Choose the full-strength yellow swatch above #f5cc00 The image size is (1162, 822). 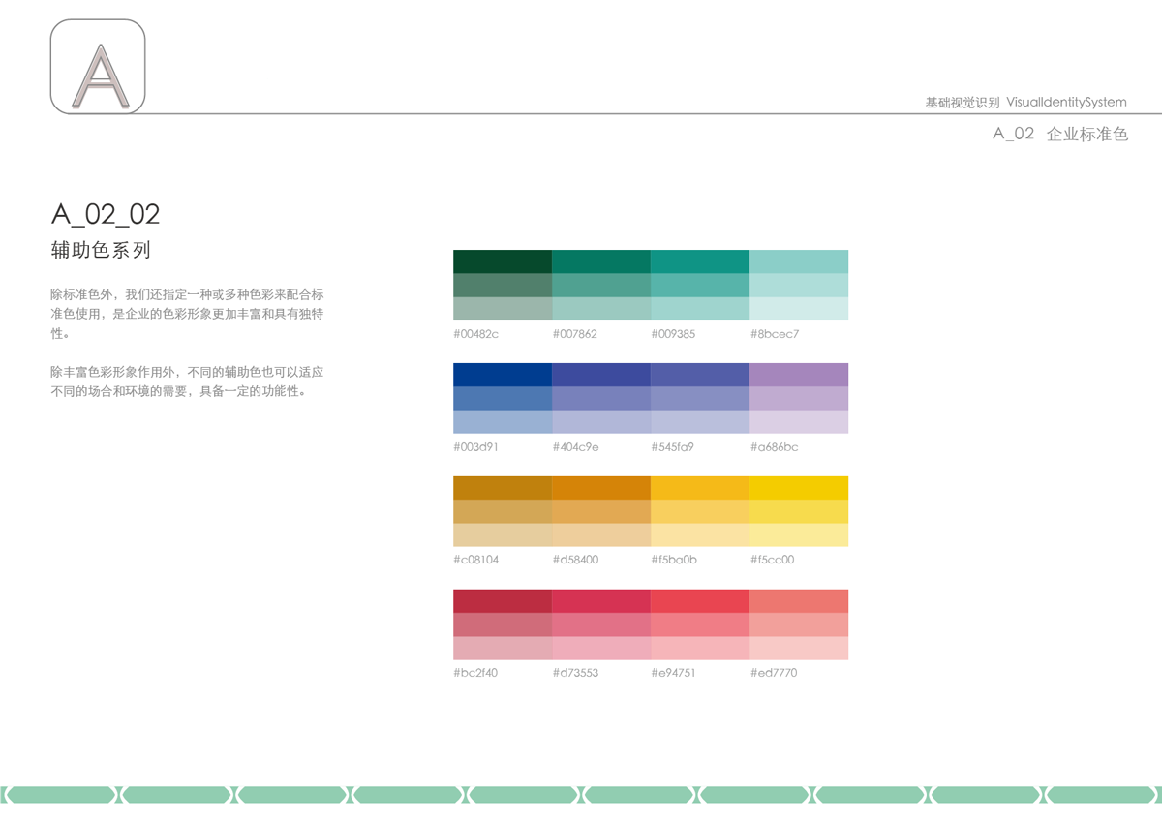[x=799, y=488]
